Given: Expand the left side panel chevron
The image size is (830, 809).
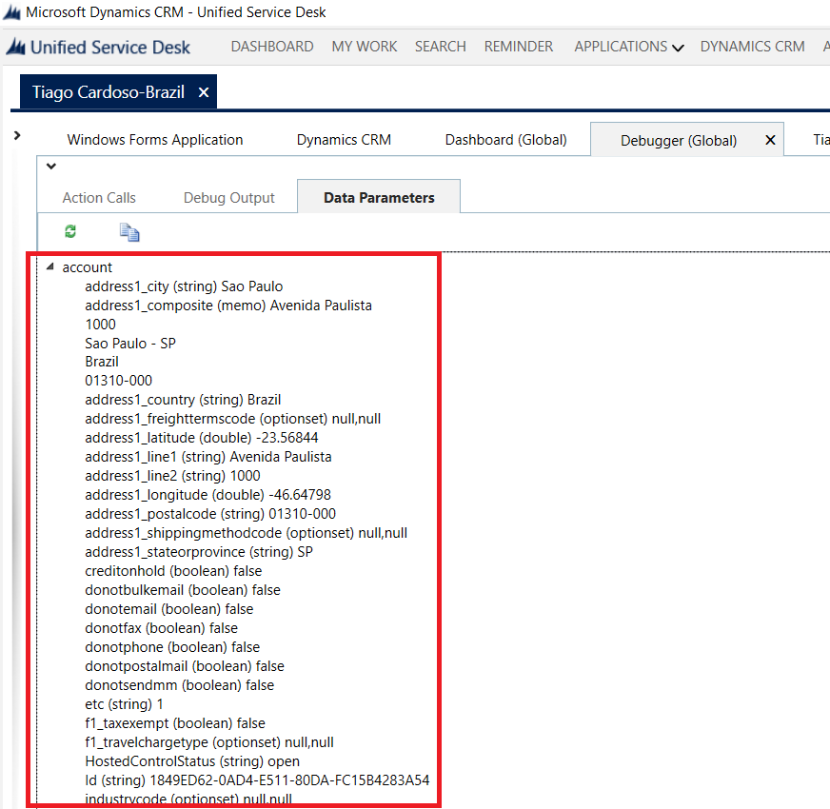Looking at the screenshot, I should pyautogui.click(x=17, y=136).
